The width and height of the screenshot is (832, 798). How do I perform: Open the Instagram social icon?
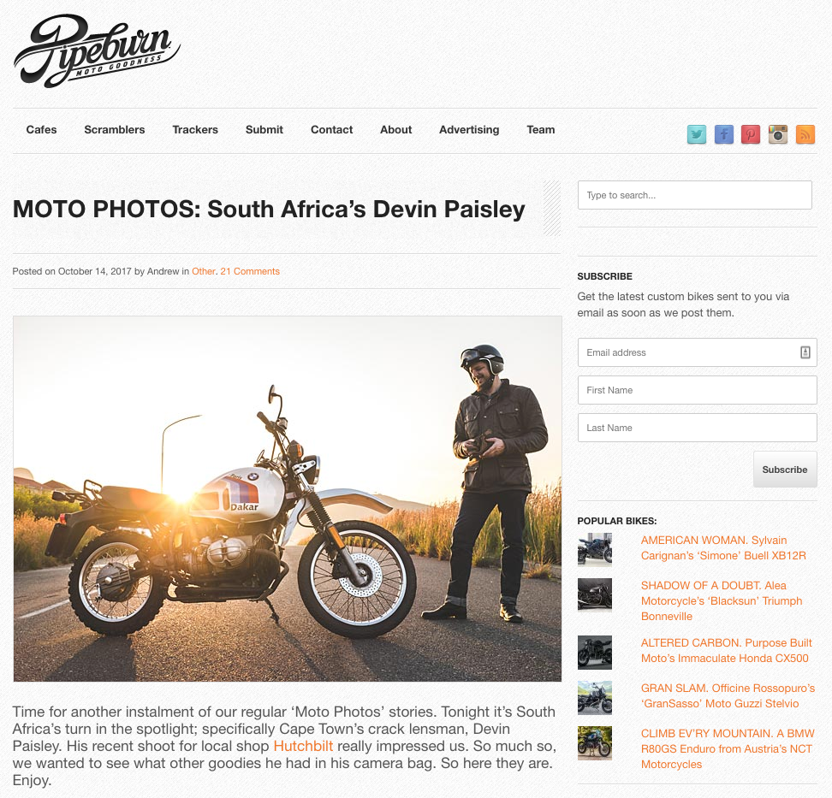pos(778,134)
